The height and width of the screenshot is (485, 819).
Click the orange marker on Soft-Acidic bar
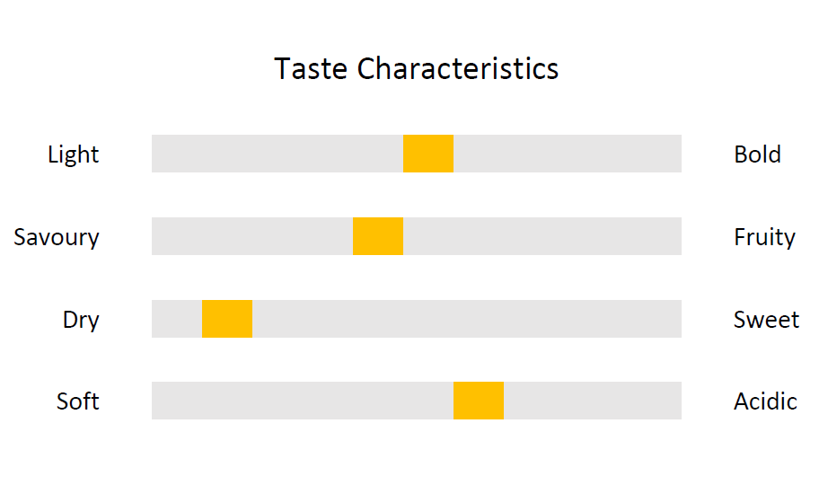(x=479, y=401)
